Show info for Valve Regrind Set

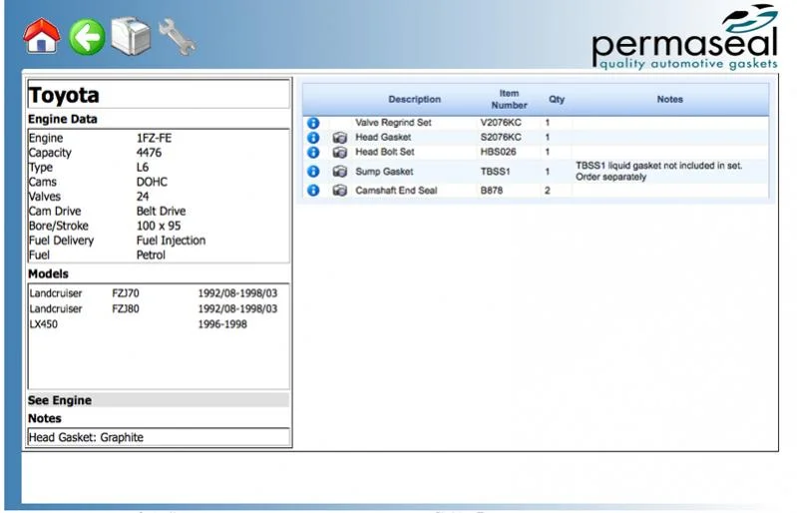pos(313,123)
